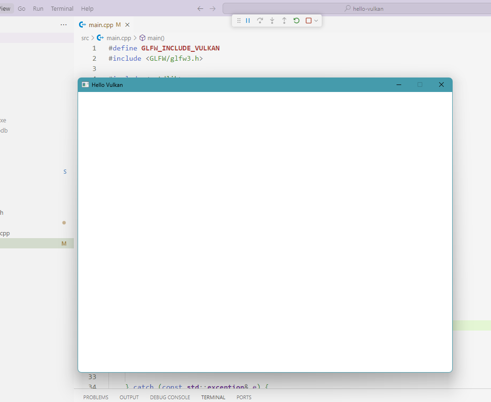
Task: Minimize the Hello Vulkan window
Action: point(398,85)
